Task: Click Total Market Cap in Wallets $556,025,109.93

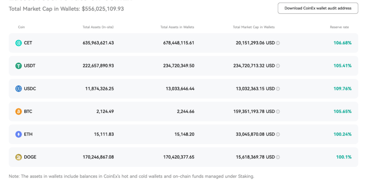Action: [66, 9]
